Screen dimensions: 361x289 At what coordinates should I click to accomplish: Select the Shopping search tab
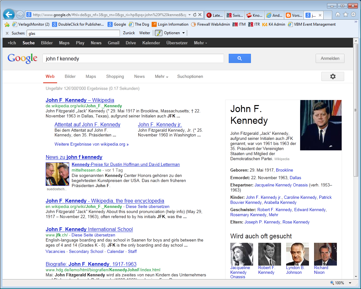click(x=115, y=77)
